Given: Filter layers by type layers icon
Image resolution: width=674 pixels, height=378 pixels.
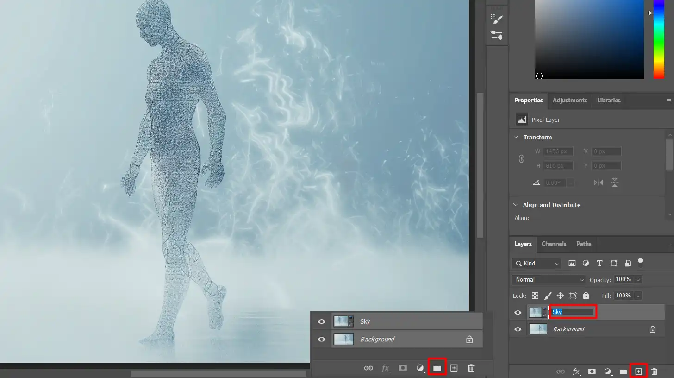Looking at the screenshot, I should tap(600, 263).
